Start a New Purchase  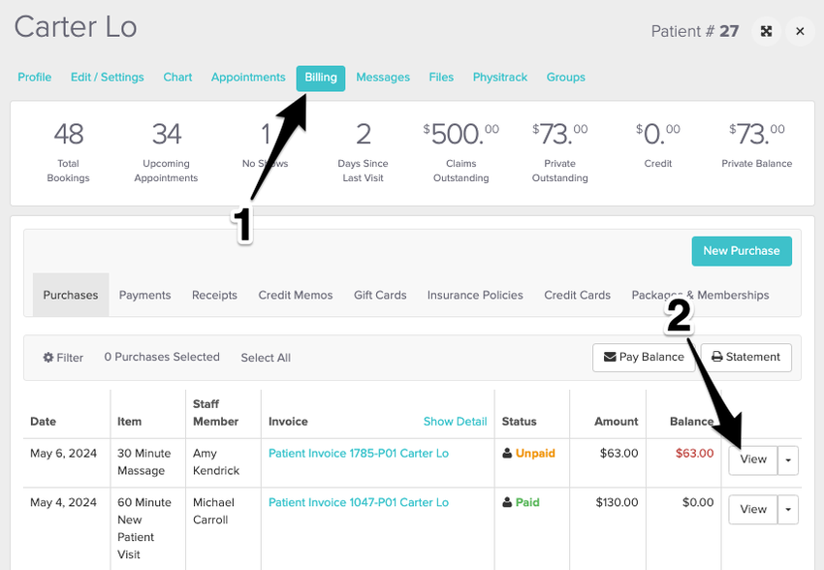(x=742, y=251)
